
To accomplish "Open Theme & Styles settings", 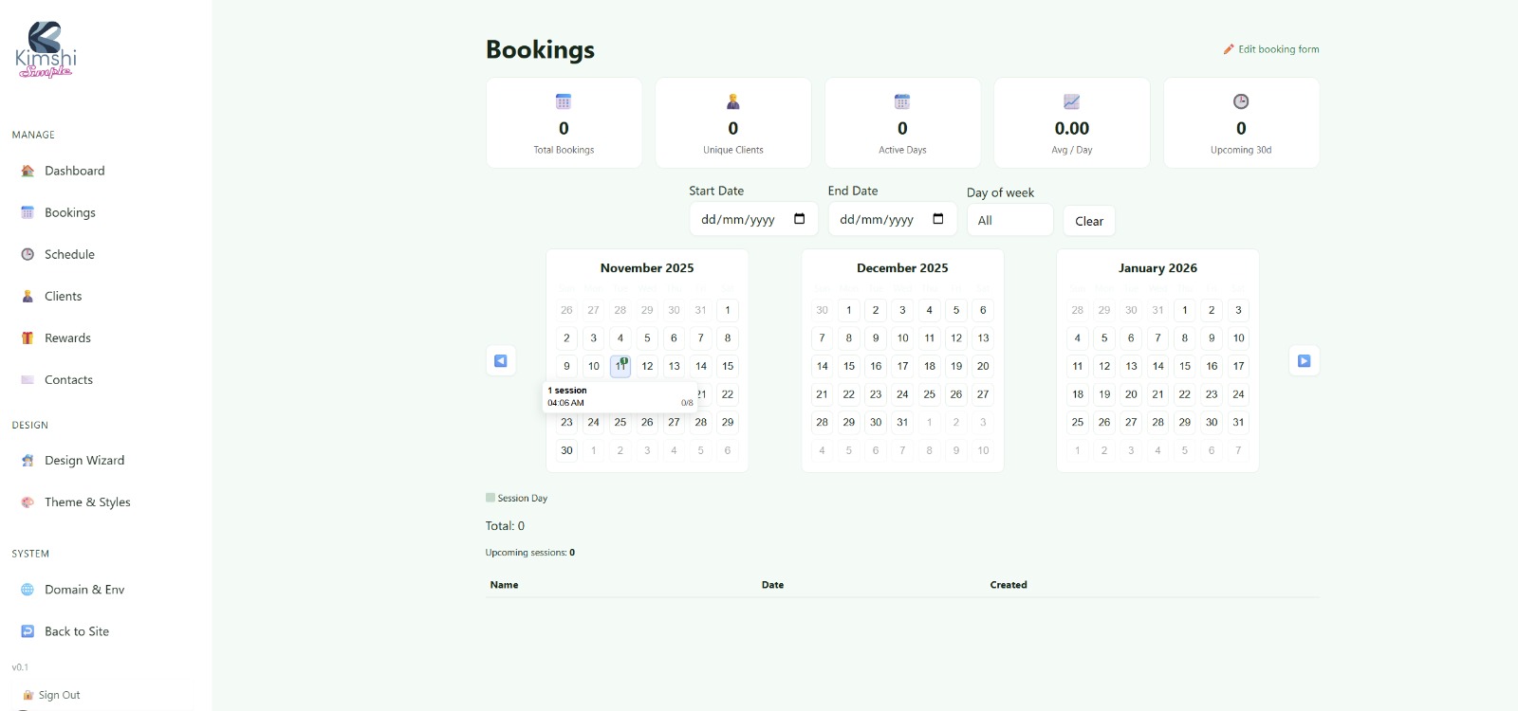I will click(x=87, y=501).
